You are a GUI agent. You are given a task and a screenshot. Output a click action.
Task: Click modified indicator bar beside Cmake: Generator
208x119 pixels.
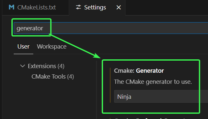110,85
